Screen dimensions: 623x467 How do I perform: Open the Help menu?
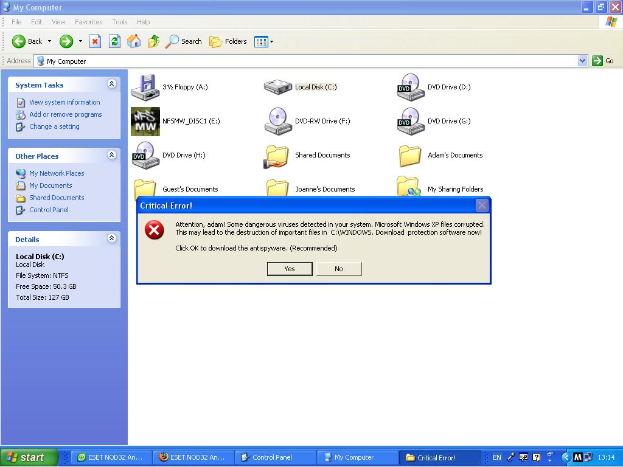(144, 22)
